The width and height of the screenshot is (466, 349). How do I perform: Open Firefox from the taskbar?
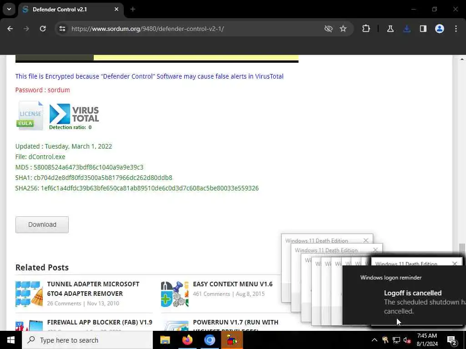[187, 340]
